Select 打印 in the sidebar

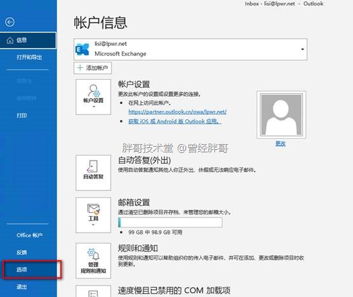[x=22, y=115]
